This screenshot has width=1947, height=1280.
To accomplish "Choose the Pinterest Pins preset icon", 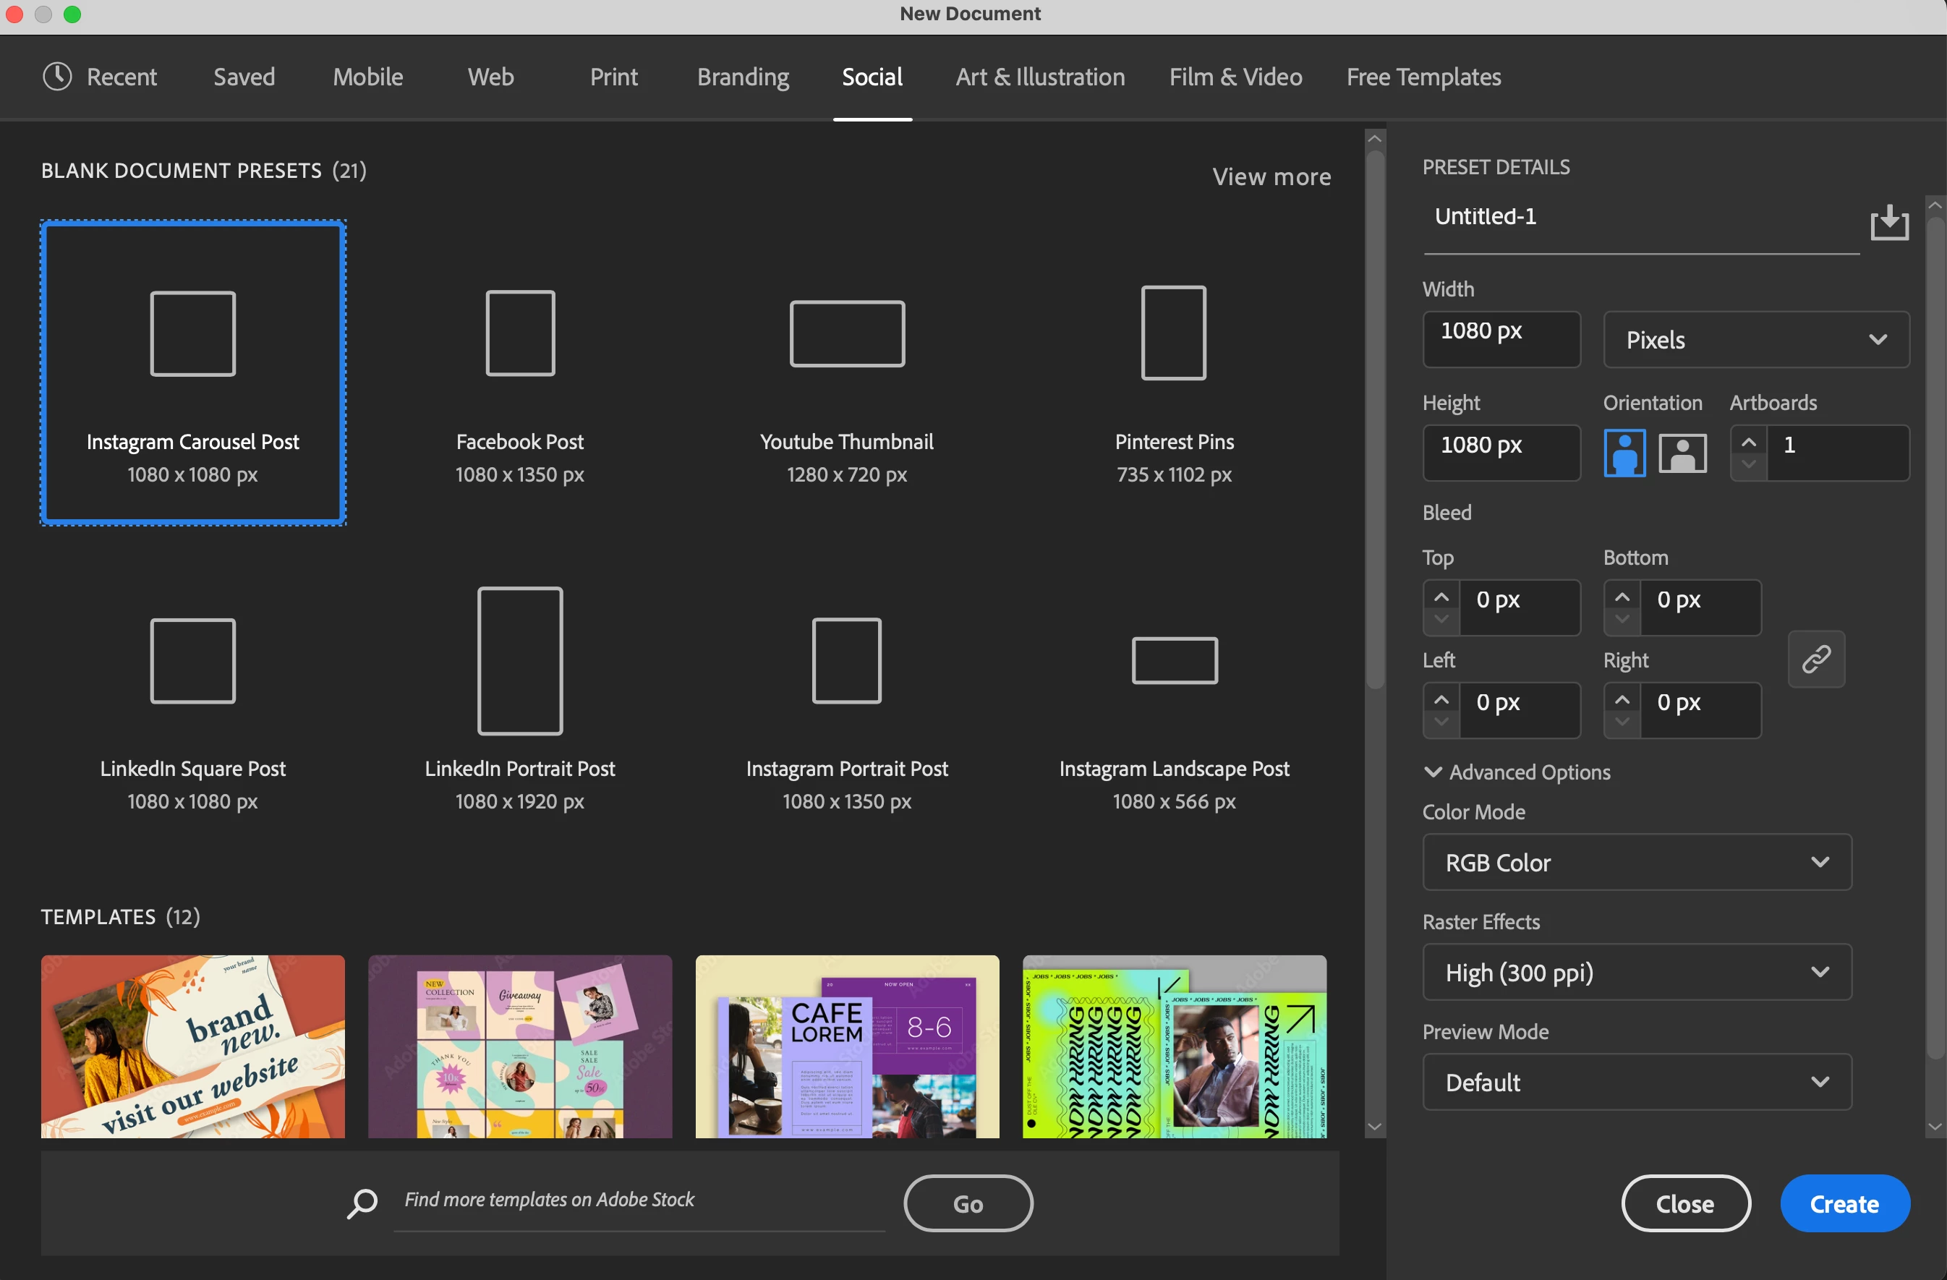I will click(1173, 333).
